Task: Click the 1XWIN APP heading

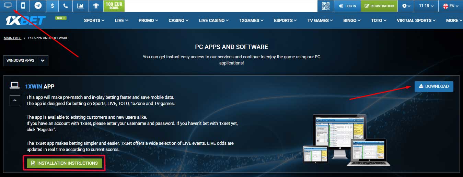Action: click(x=40, y=86)
